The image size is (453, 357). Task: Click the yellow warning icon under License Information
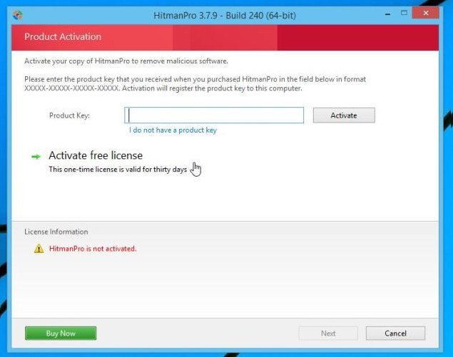pos(39,249)
